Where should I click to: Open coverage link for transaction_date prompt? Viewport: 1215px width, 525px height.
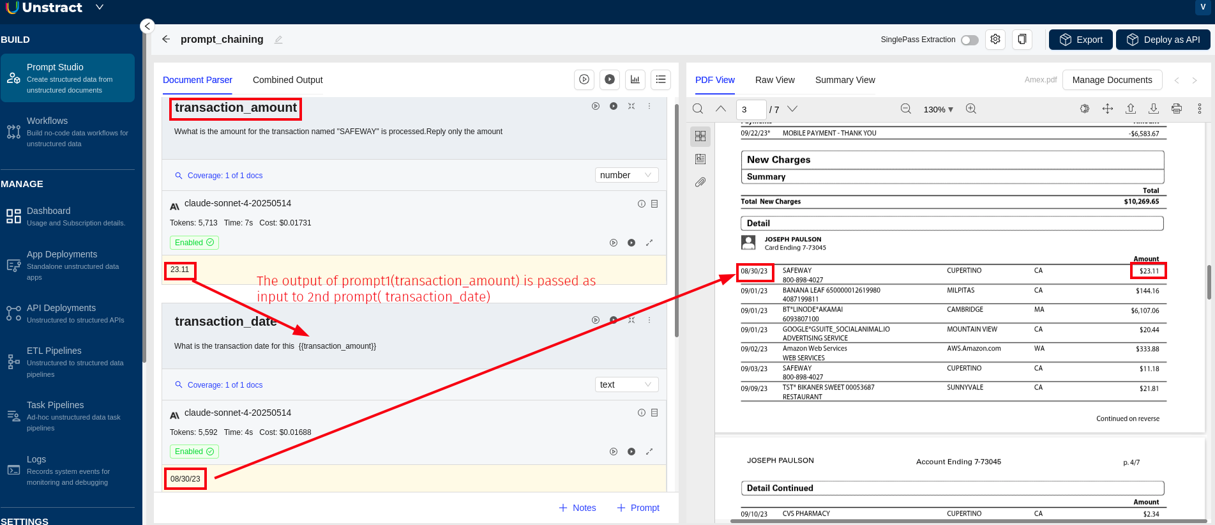[x=219, y=385]
